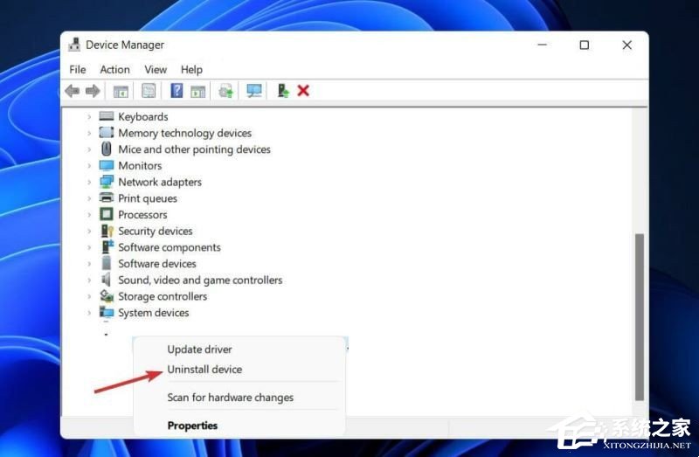Click the Forward arrow toolbar icon
Image resolution: width=699 pixels, height=457 pixels.
click(92, 91)
